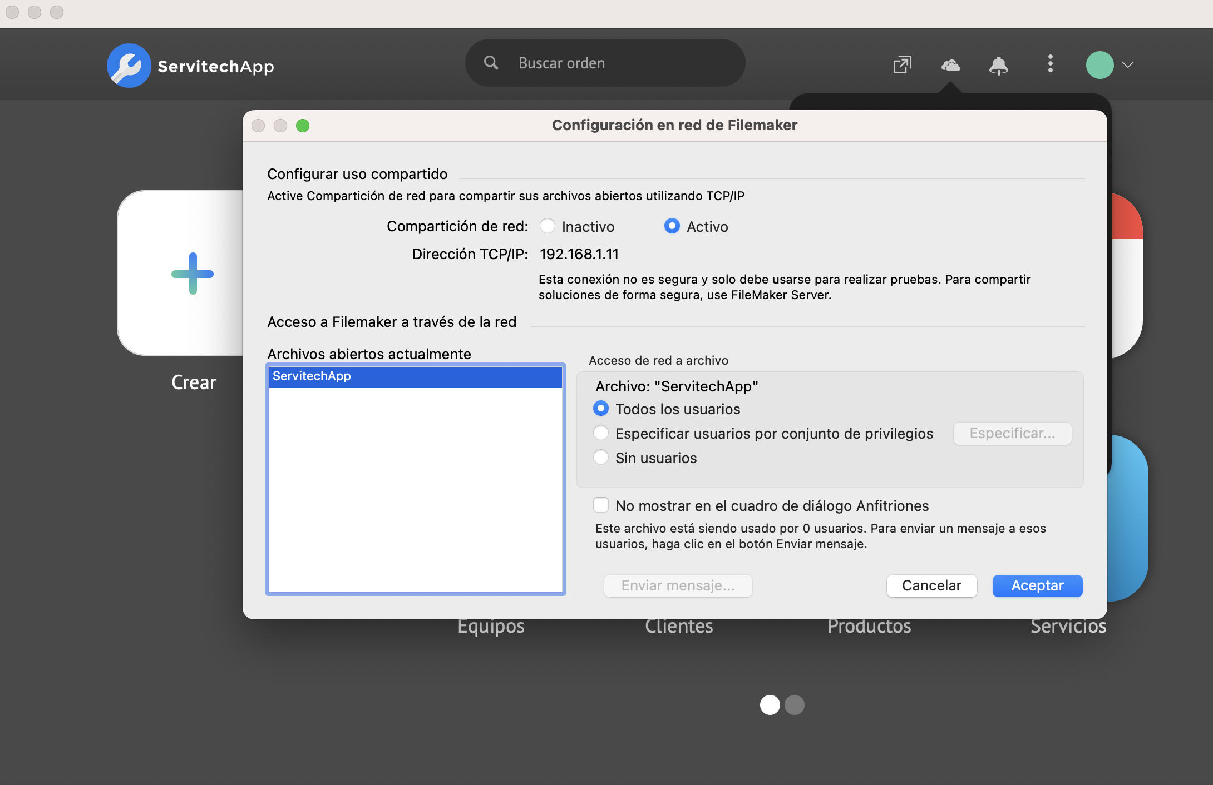Viewport: 1213px width, 785px height.
Task: Click the Cancelar button
Action: coord(931,585)
